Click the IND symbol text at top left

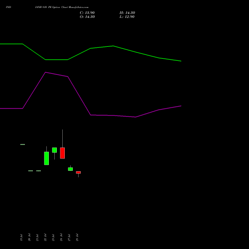(x=8, y=7)
